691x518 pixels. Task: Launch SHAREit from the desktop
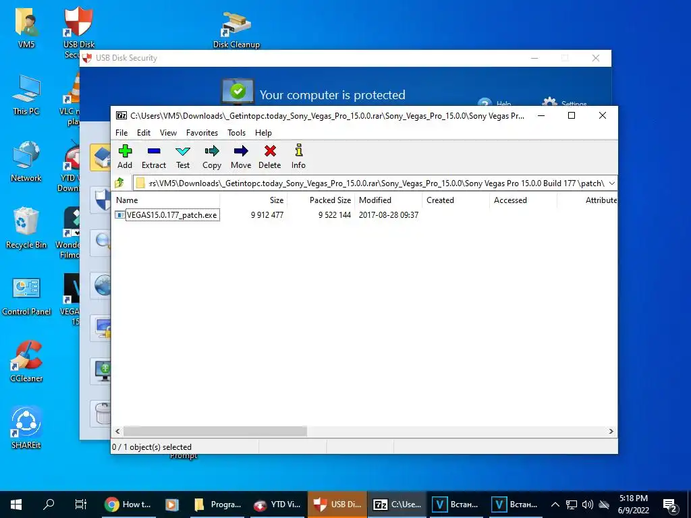pos(26,428)
